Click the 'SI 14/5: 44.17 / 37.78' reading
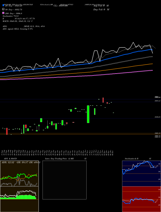This screenshot has height=212, width=161. (x=24, y=19)
